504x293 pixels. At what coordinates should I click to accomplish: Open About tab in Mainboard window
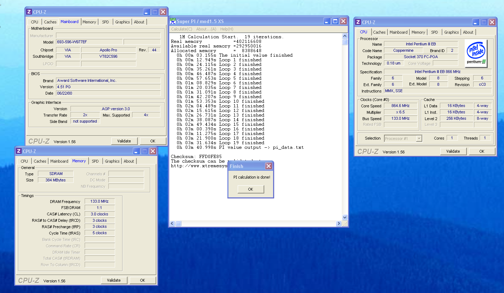point(139,22)
